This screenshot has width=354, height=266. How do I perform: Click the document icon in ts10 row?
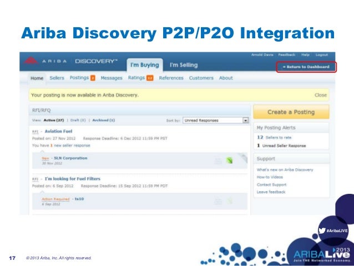coord(218,201)
